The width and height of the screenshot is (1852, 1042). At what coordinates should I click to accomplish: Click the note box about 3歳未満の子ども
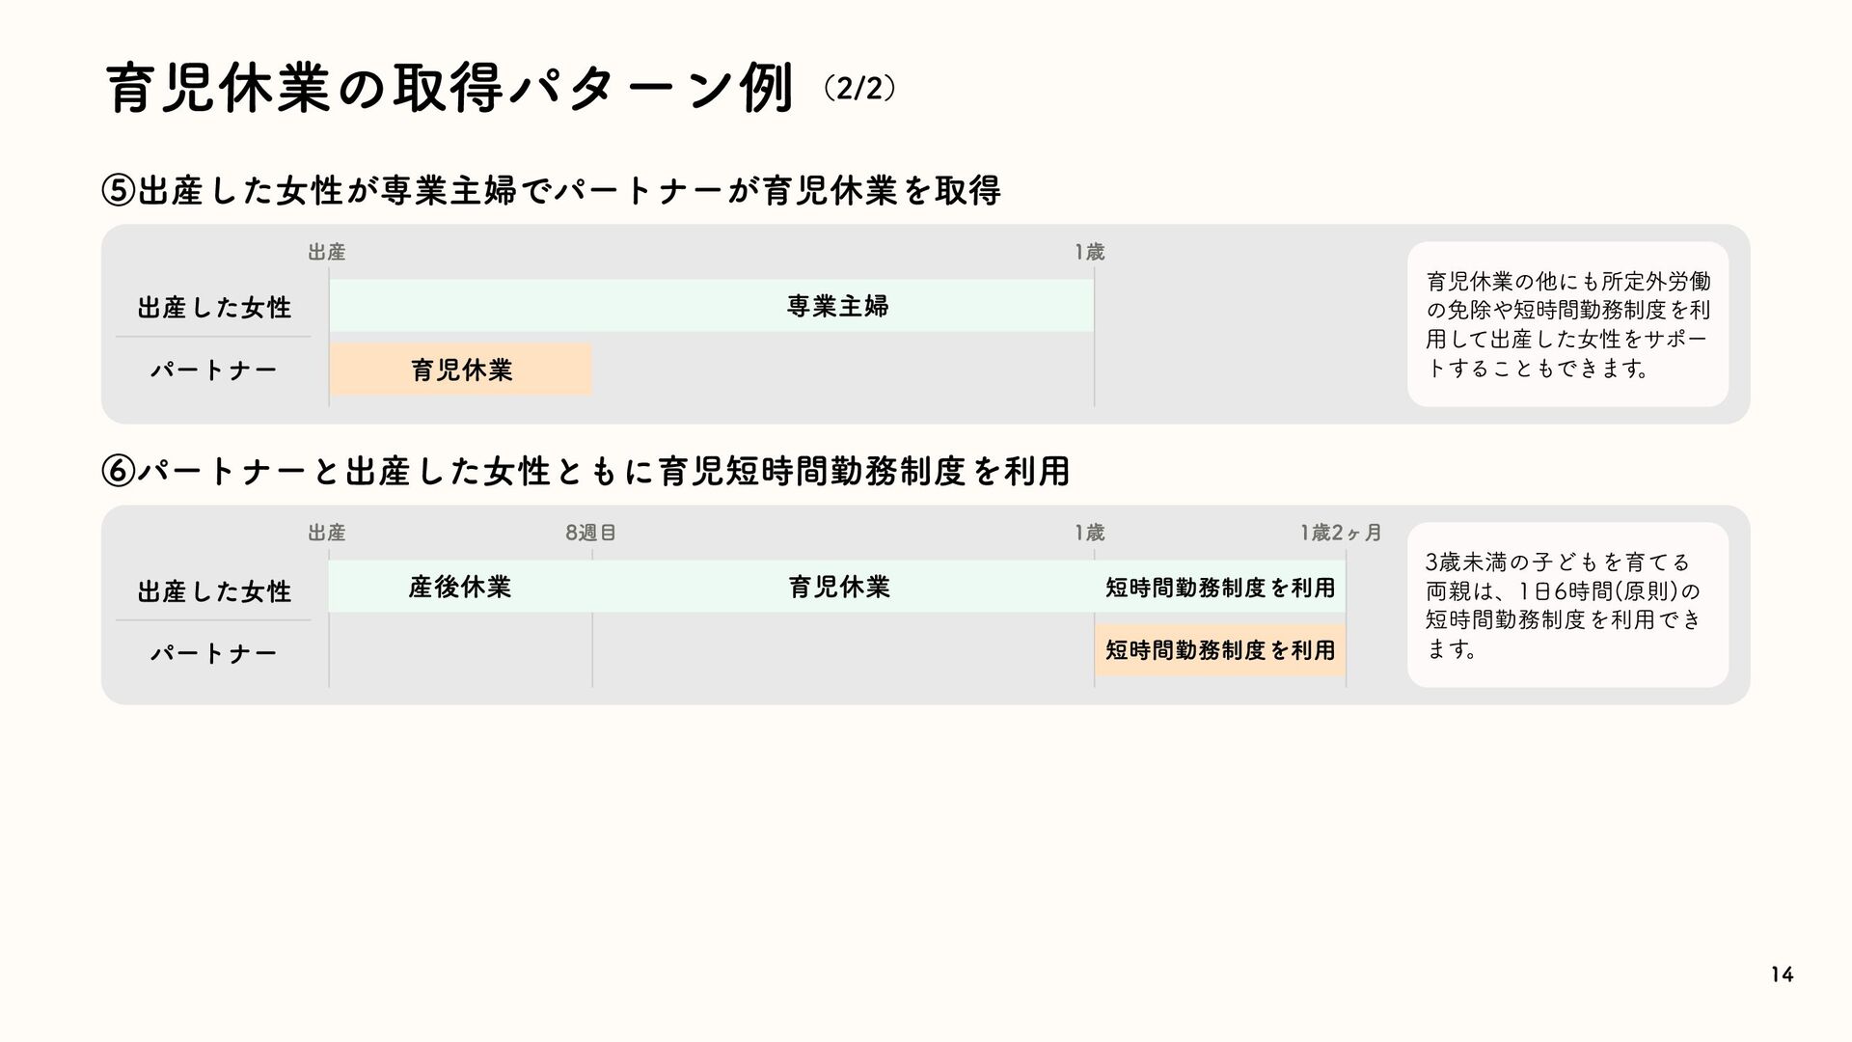pyautogui.click(x=1567, y=605)
